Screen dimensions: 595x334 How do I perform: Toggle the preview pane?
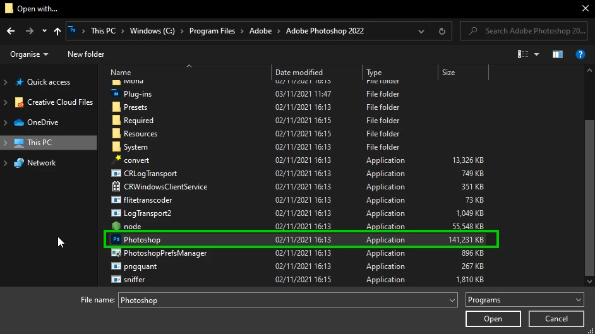click(x=558, y=54)
